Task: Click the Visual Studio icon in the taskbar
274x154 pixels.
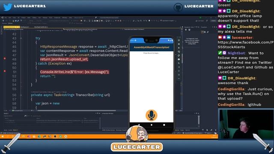Action: coord(29,136)
